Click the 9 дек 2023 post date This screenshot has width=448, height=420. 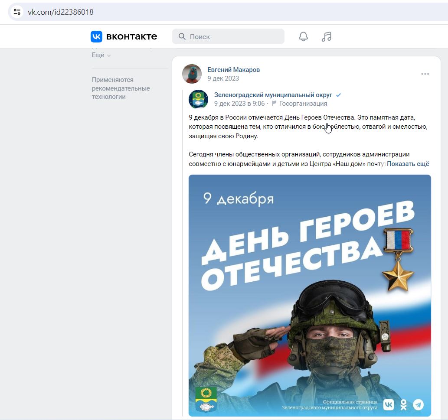pos(223,78)
